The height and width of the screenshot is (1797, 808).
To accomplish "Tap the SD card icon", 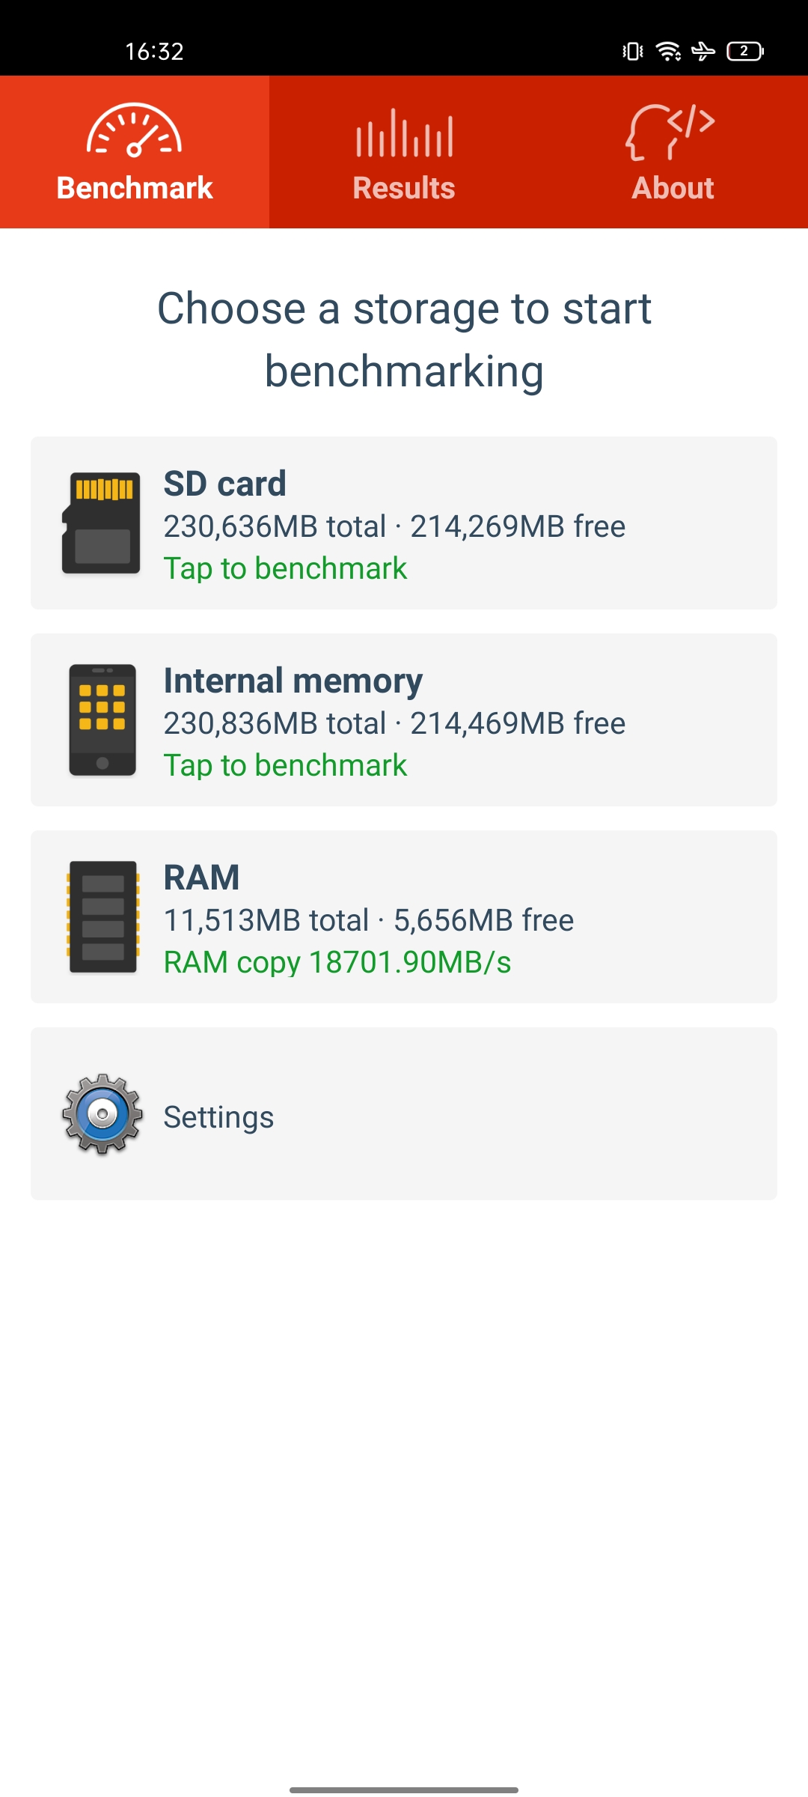I will point(101,523).
